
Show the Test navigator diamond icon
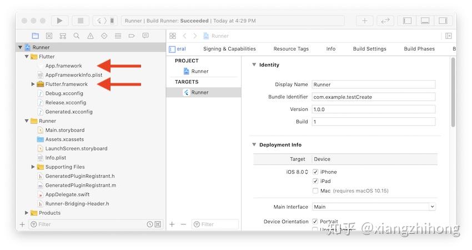coord(104,36)
